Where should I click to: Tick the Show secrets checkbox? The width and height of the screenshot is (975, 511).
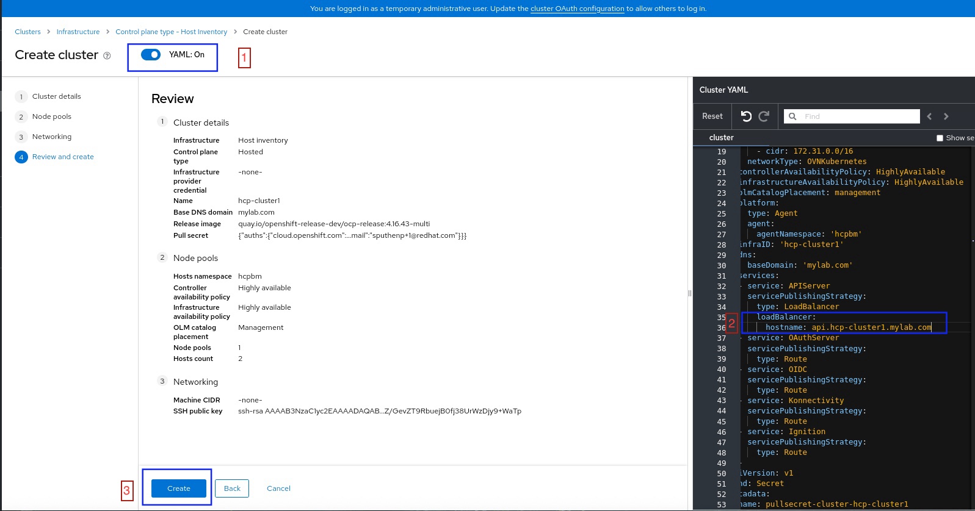(940, 138)
